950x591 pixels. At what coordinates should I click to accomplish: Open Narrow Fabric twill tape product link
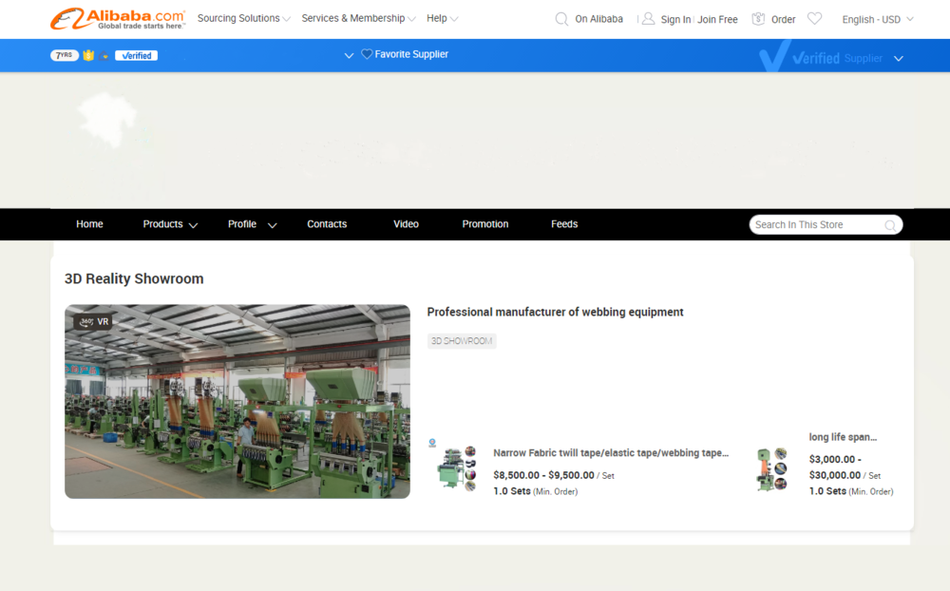point(610,453)
